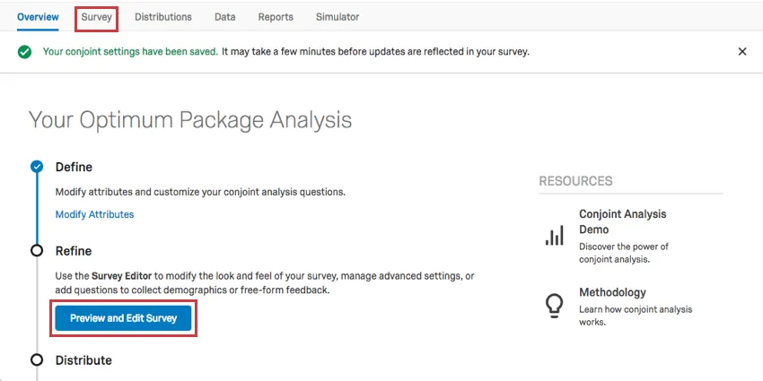
Task: Click the Distribute step heading
Action: (x=83, y=360)
